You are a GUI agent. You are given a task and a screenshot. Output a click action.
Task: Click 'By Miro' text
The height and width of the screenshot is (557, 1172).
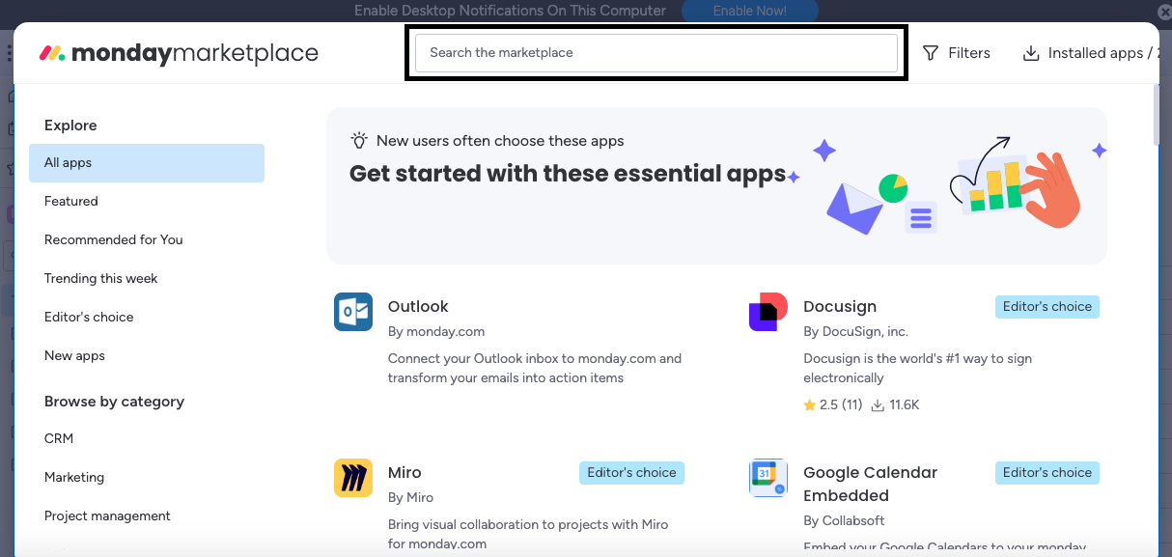point(410,497)
